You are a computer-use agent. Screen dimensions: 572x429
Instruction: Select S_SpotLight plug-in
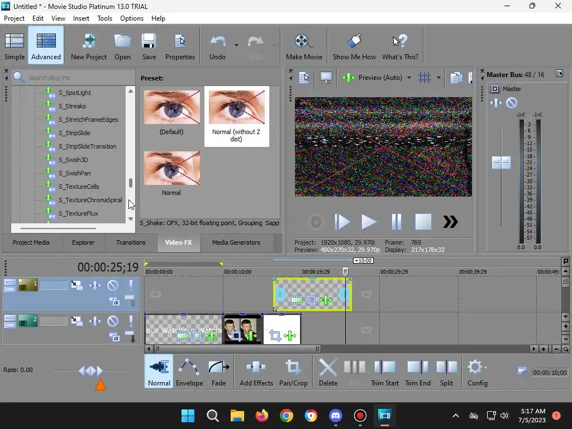pyautogui.click(x=75, y=93)
